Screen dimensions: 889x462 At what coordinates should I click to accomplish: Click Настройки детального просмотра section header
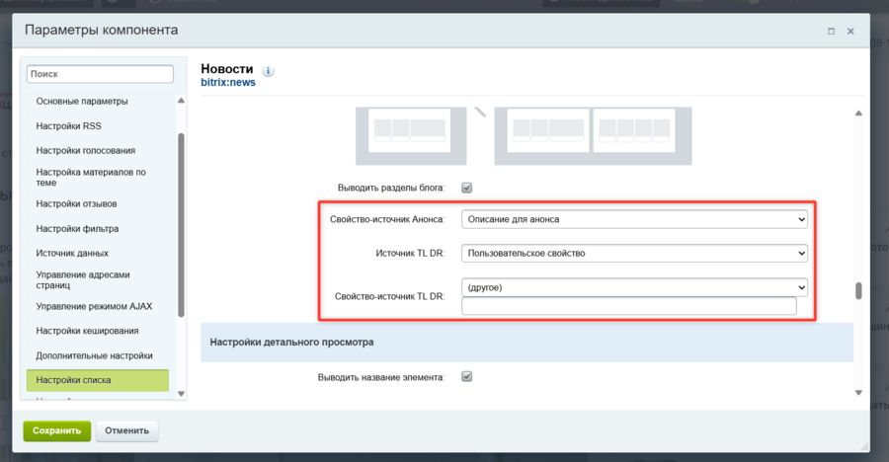coord(526,343)
